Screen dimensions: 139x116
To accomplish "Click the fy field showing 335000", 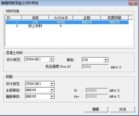I will [97, 90].
